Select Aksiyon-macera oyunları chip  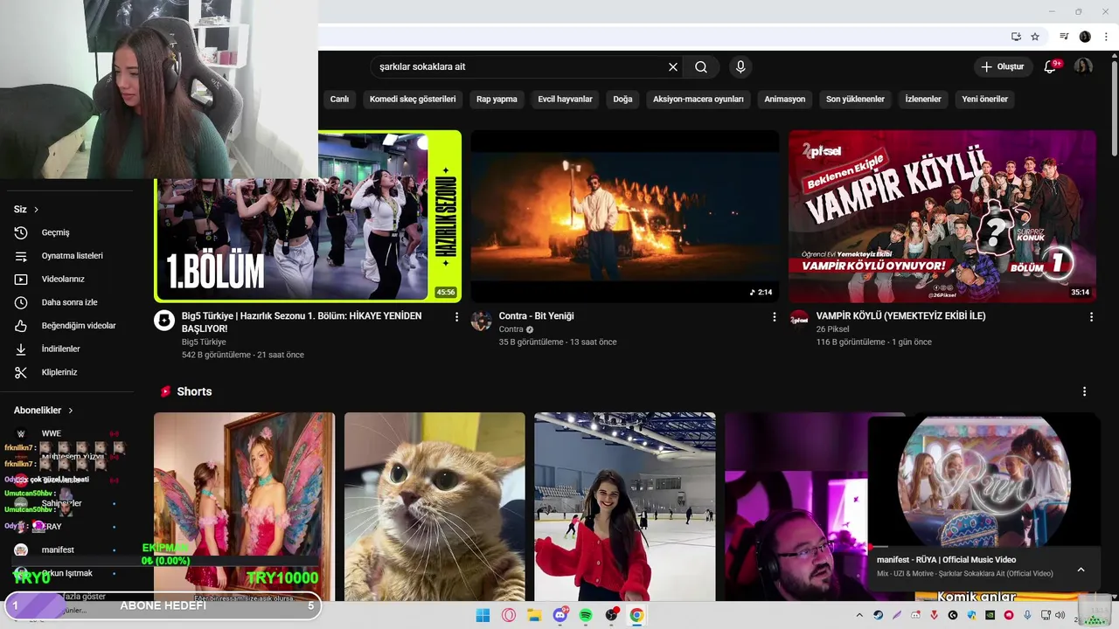coord(699,100)
